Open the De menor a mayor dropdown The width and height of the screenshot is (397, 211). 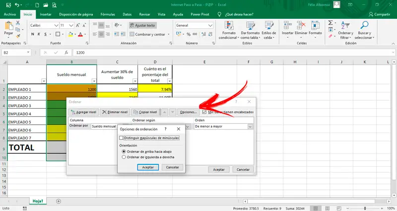pos(250,127)
